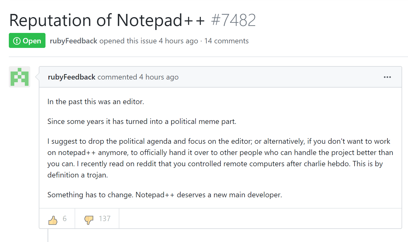Click rubyFeedback in the opened-issue byline
This screenshot has width=408, height=242.
point(73,41)
